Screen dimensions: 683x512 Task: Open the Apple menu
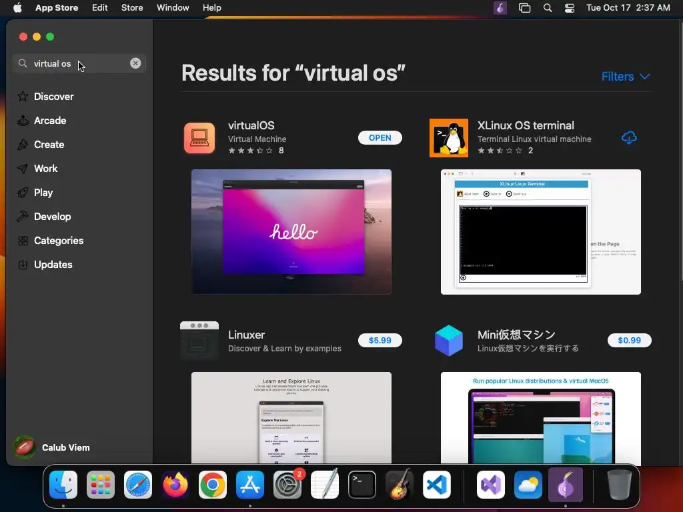click(17, 8)
